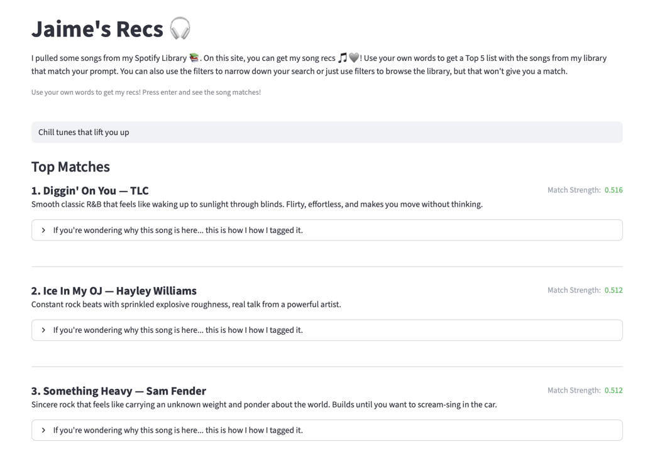Click the headphones emoji beside the title
660x466 pixels.
pos(180,29)
